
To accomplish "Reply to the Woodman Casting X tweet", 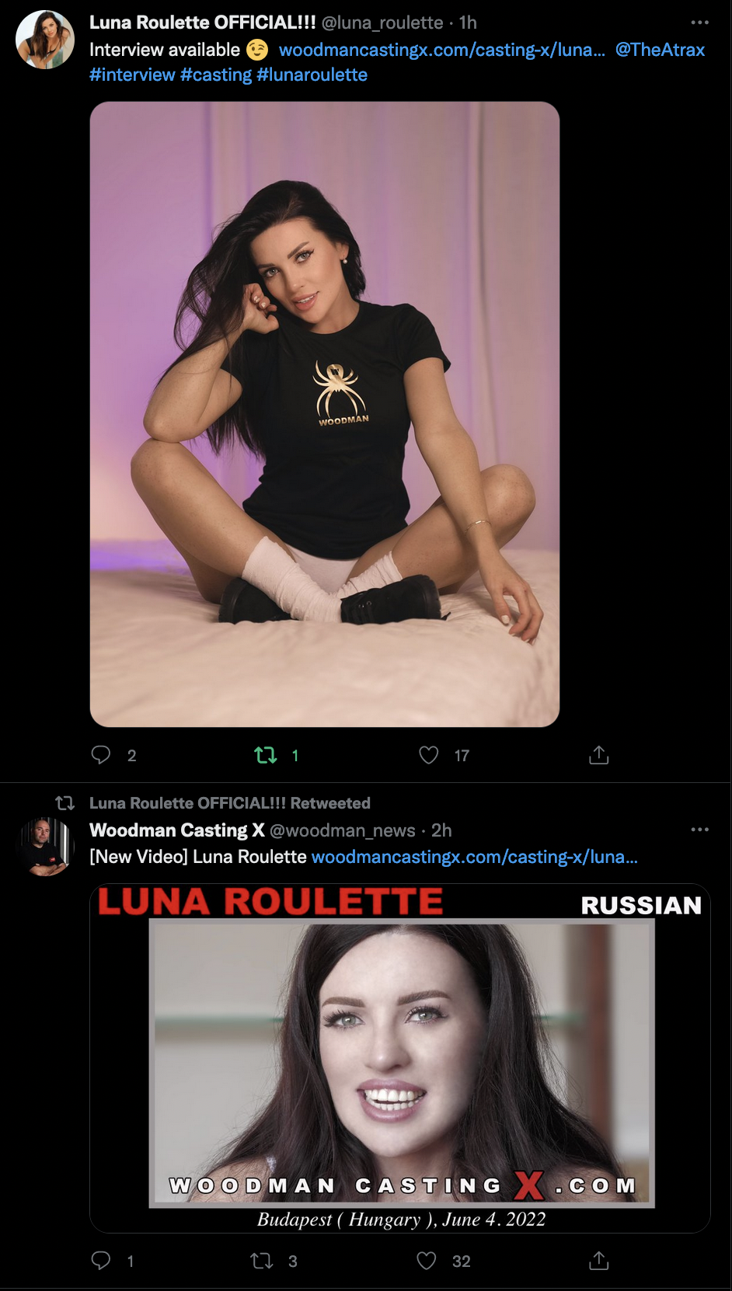I will coord(101,1261).
